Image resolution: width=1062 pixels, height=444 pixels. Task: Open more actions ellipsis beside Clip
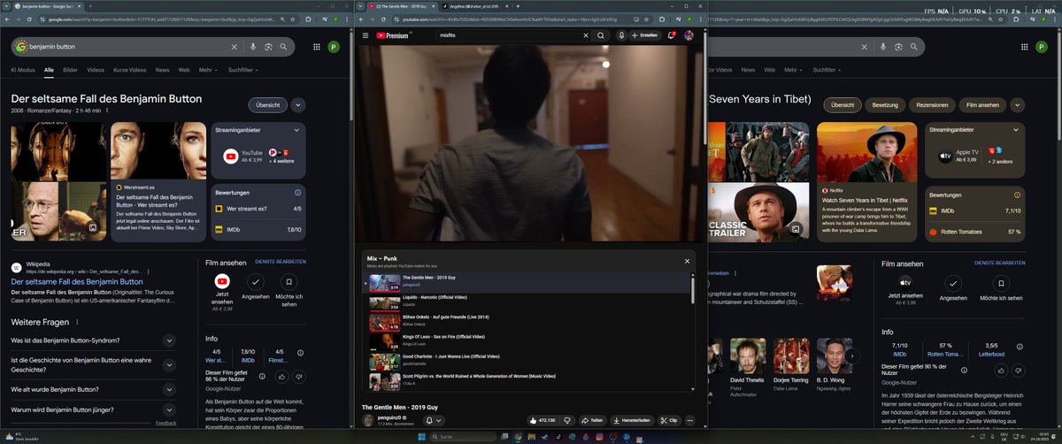(x=690, y=420)
